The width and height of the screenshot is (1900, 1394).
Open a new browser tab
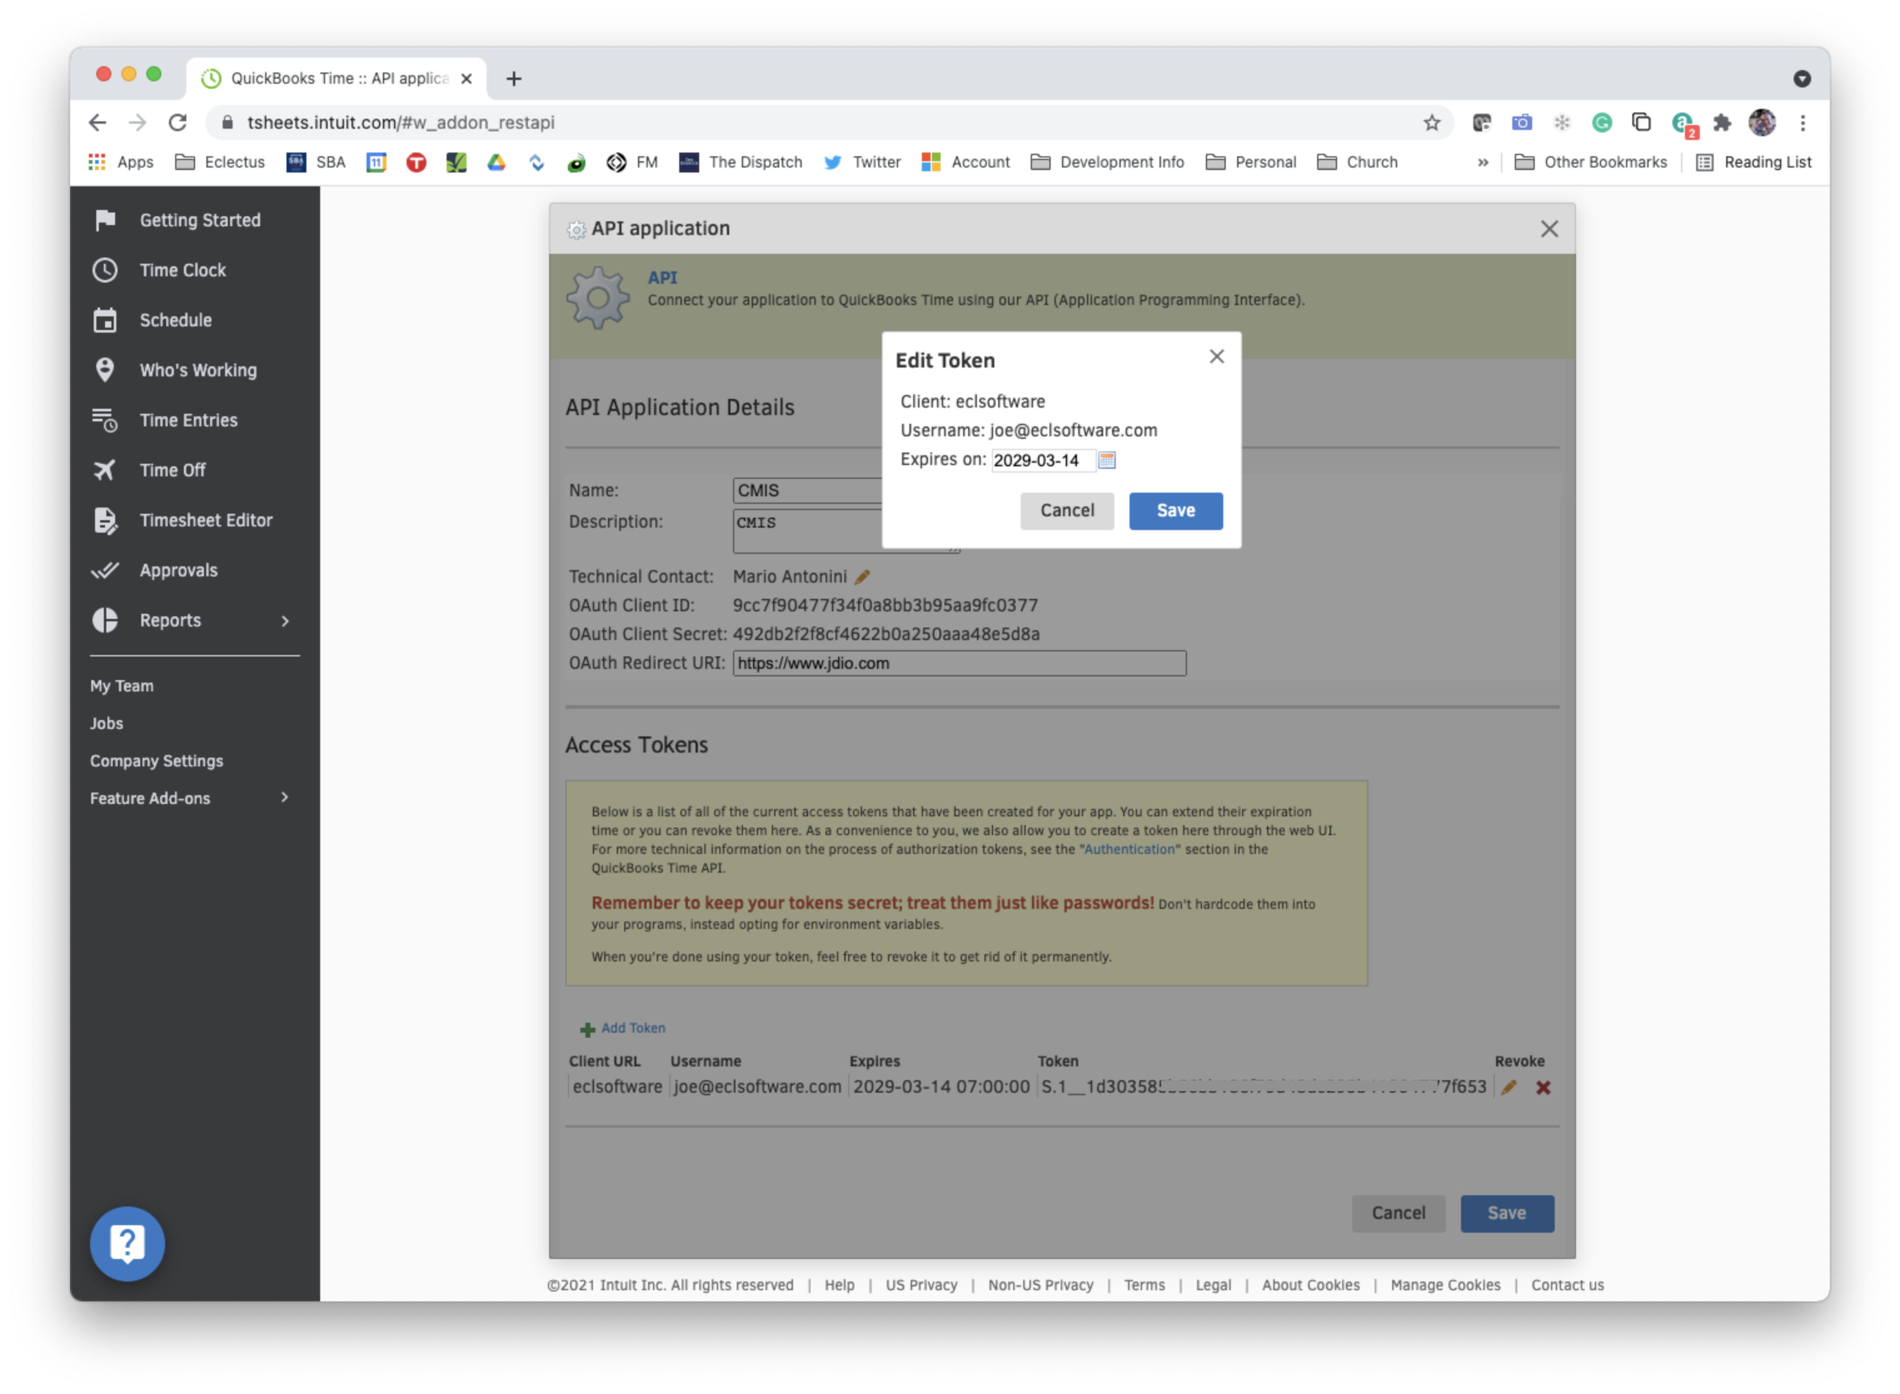pyautogui.click(x=513, y=79)
